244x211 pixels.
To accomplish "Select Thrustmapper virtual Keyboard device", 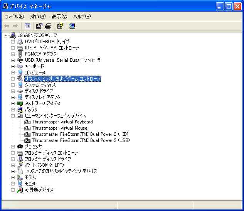I will pos(62,122).
